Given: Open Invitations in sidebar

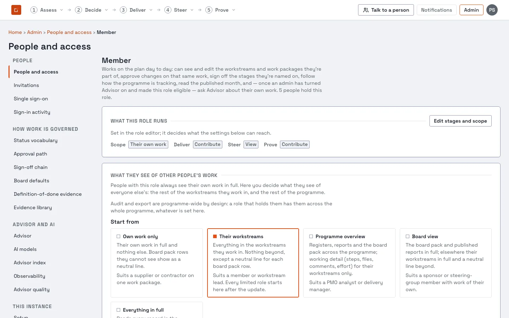Looking at the screenshot, I should click(x=26, y=85).
